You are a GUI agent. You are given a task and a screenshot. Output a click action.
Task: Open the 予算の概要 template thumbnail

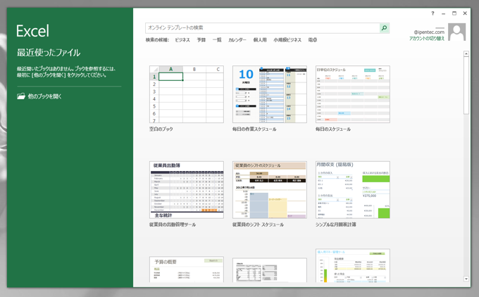pyautogui.click(x=187, y=270)
